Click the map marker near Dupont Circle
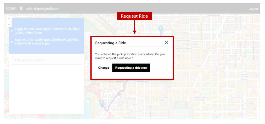Viewport: 265px width, 124px height. click(160, 29)
